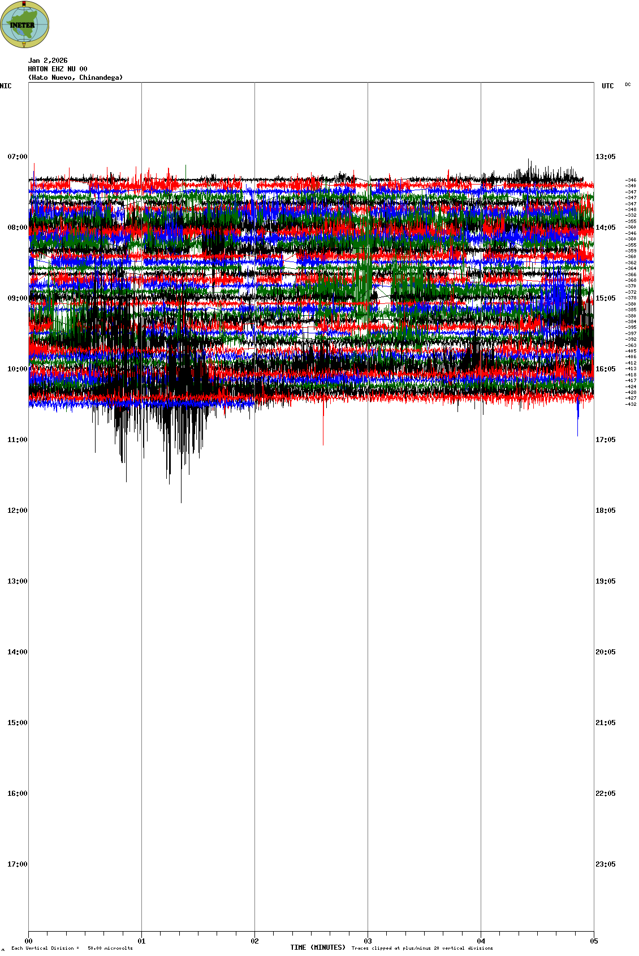The height and width of the screenshot is (956, 639).
Task: Select the 12:00 local time marker
Action: [17, 511]
